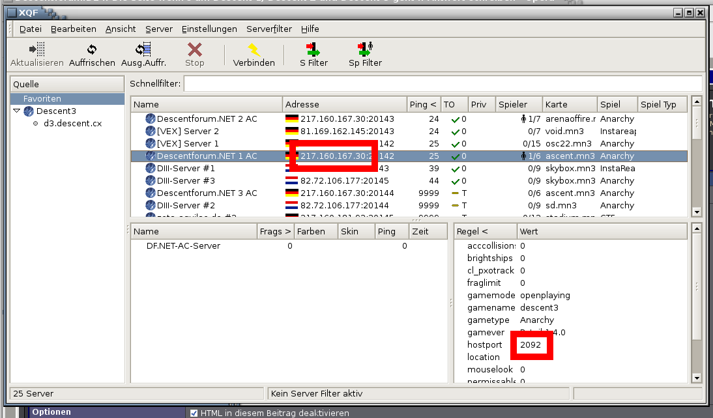The height and width of the screenshot is (418, 713).
Task: Collapse the Descent3 tree node
Action: 16,111
